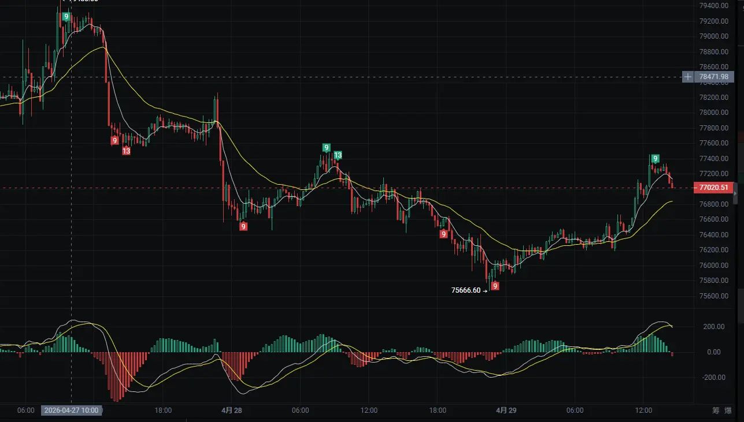Click the red 77020.51 current price tag

point(715,188)
